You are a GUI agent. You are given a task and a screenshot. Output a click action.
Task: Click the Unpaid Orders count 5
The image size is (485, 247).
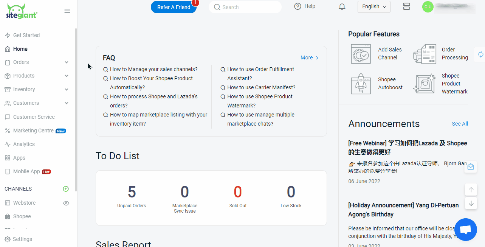tap(132, 192)
